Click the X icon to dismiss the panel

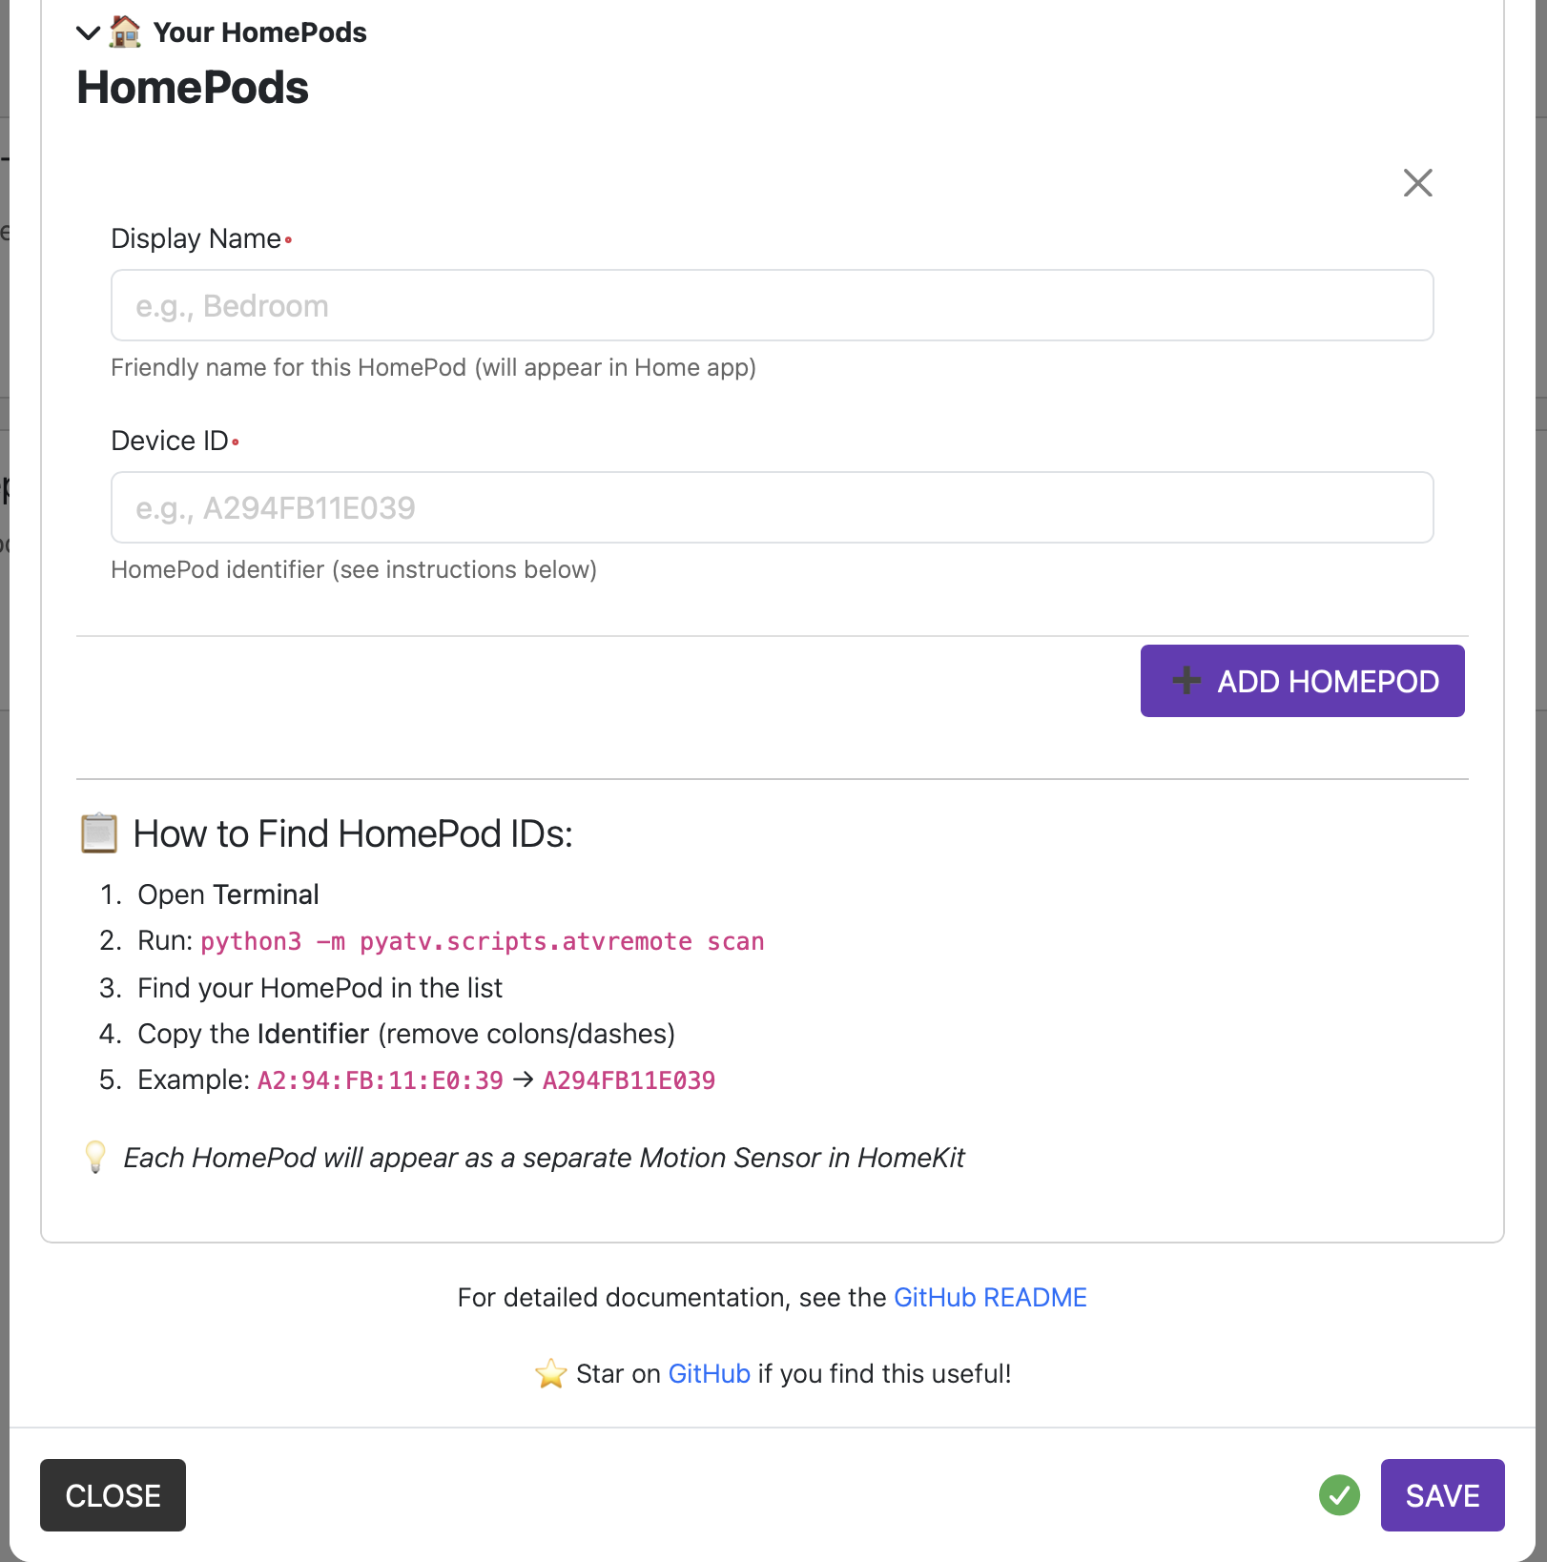(1417, 183)
